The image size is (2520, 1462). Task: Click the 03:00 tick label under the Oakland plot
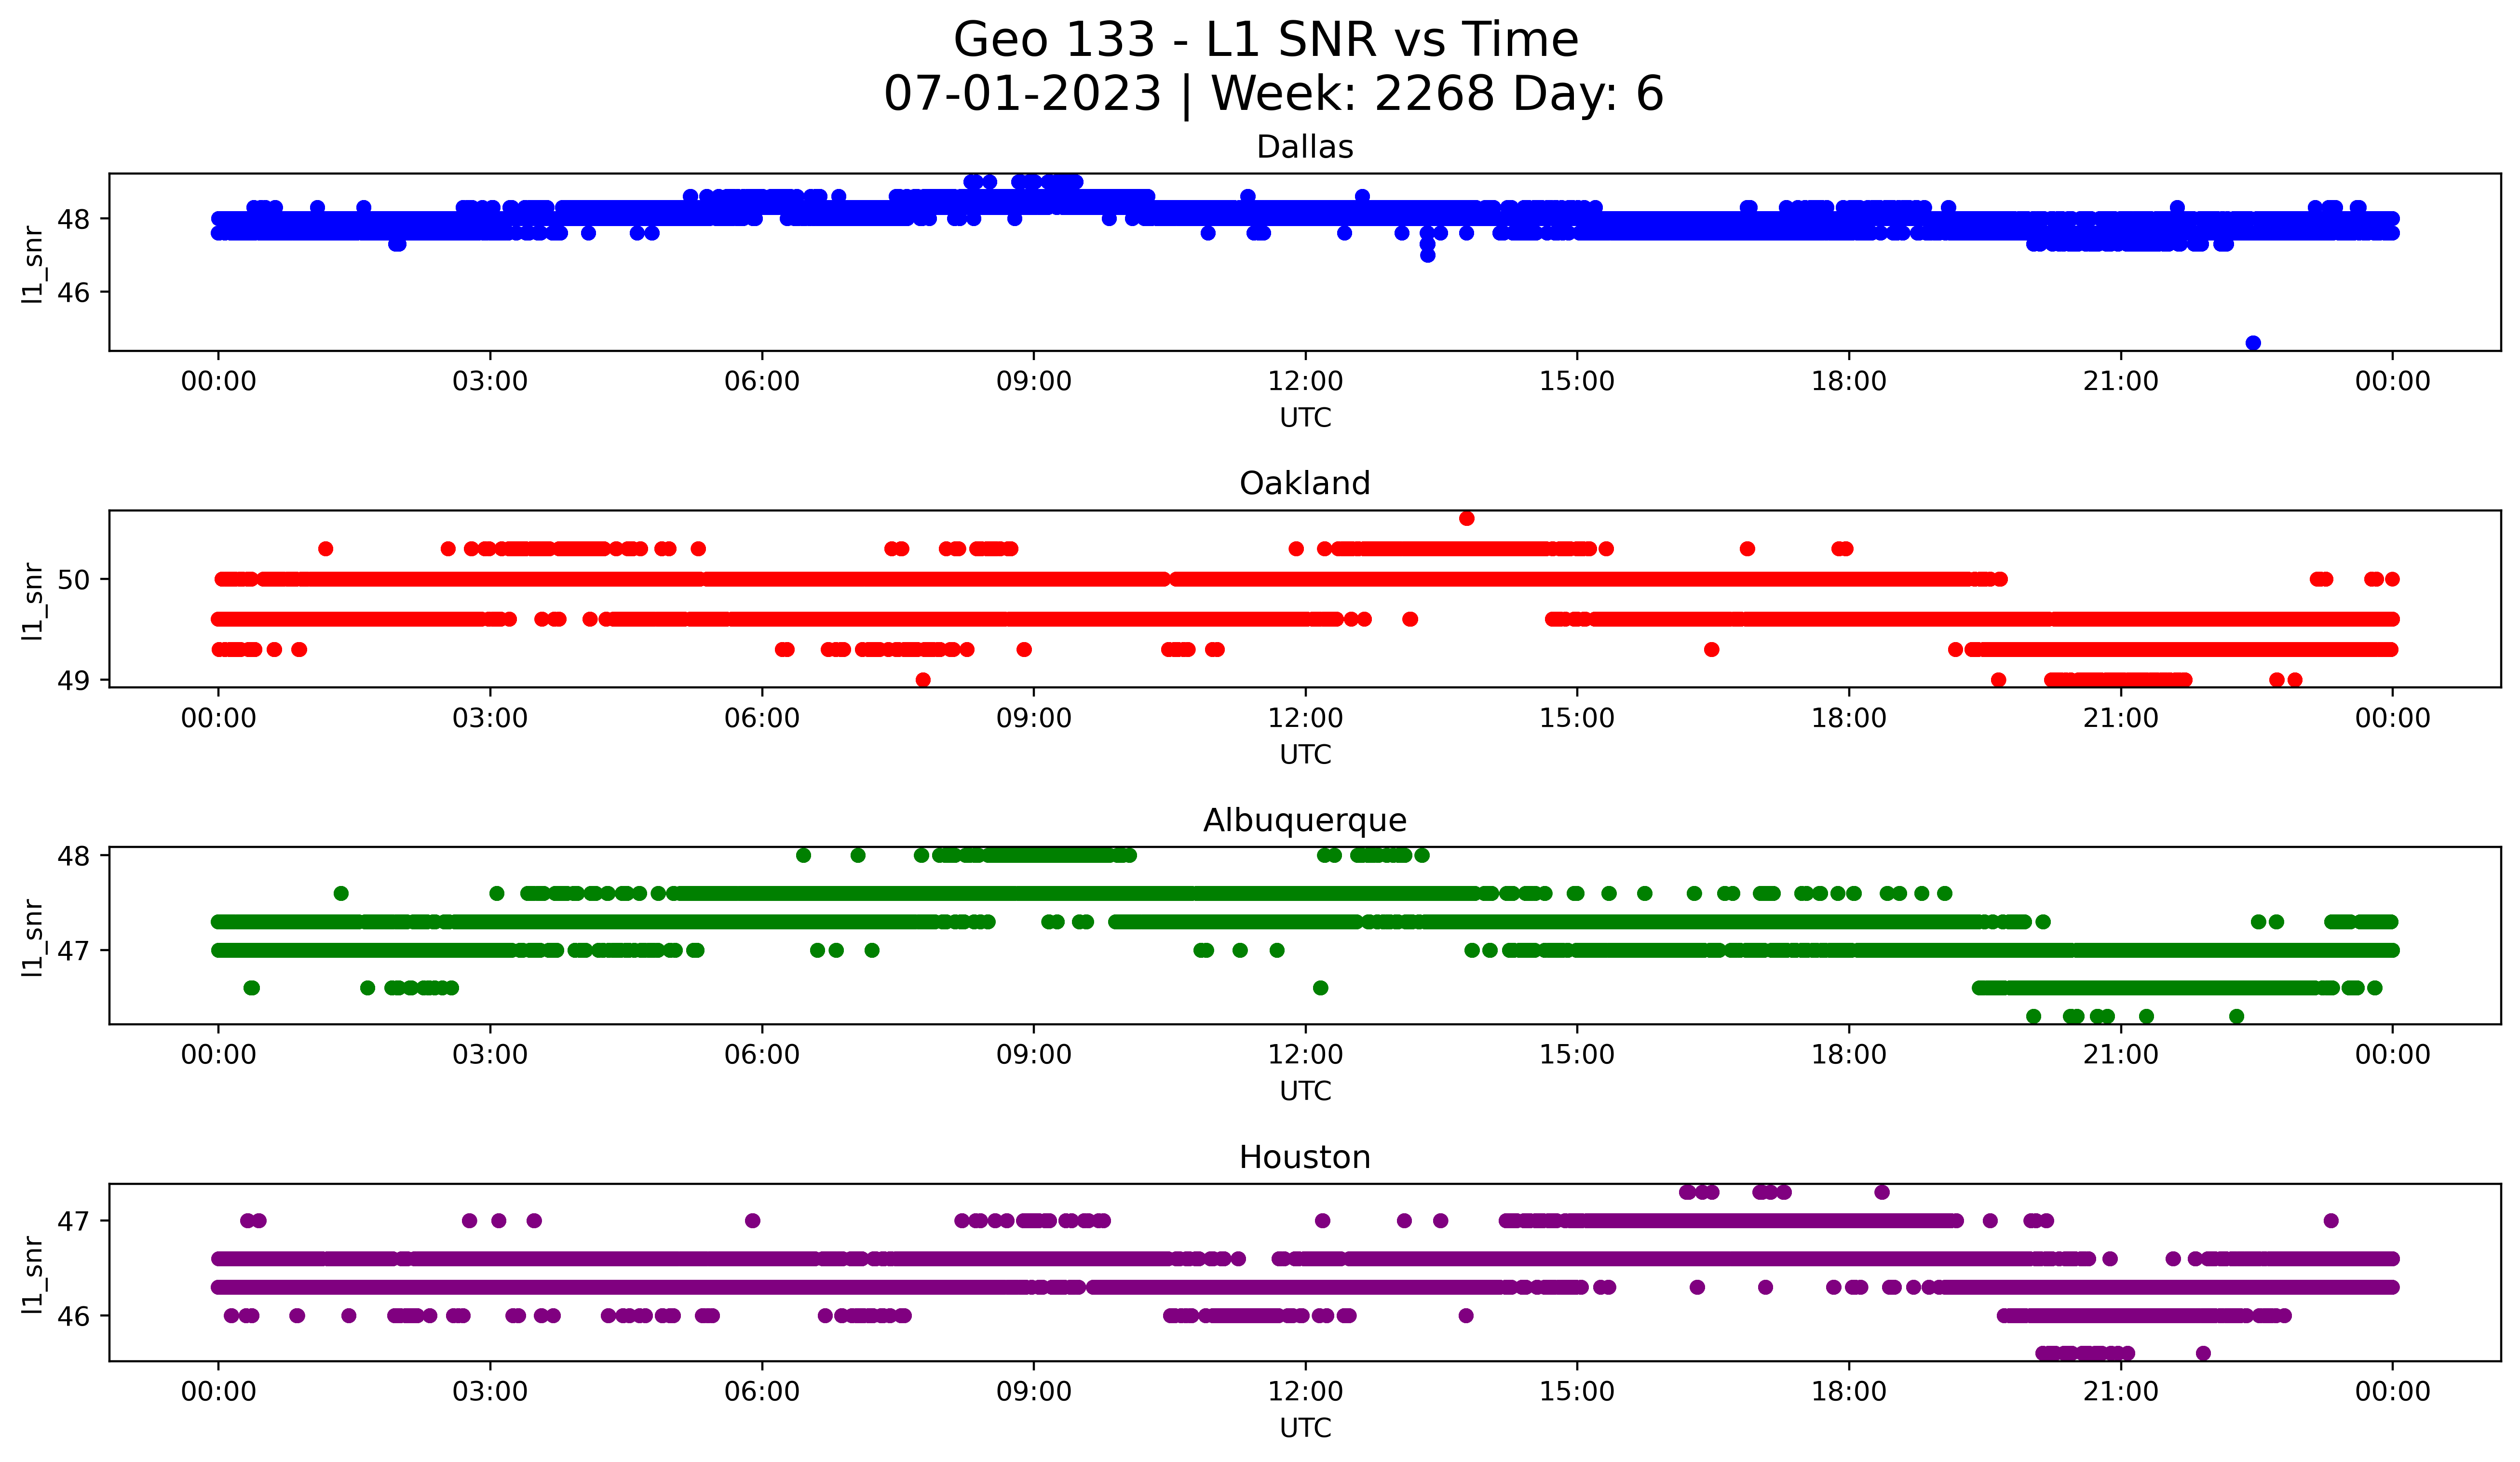tap(490, 719)
